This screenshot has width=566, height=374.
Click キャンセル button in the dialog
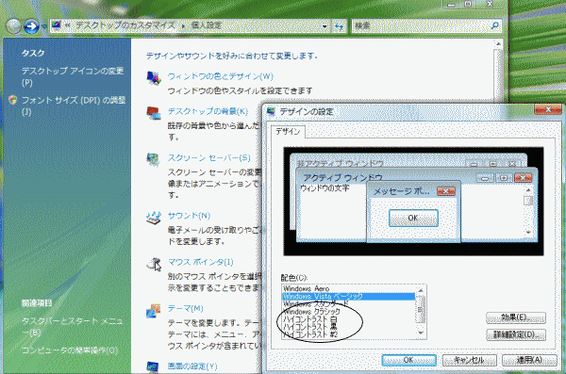[469, 360]
